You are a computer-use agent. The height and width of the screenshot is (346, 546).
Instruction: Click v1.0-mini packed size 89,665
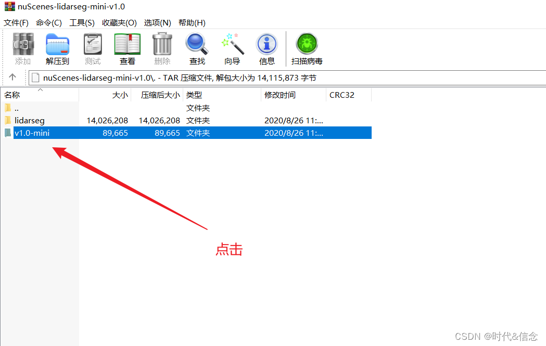pos(167,133)
